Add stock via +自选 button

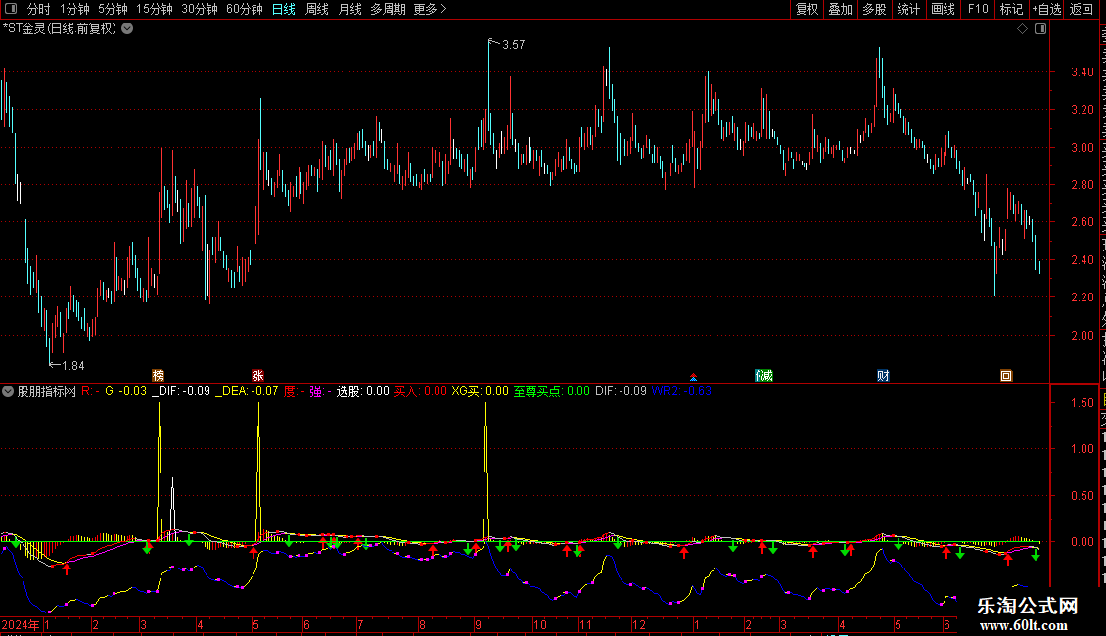pyautogui.click(x=1046, y=9)
